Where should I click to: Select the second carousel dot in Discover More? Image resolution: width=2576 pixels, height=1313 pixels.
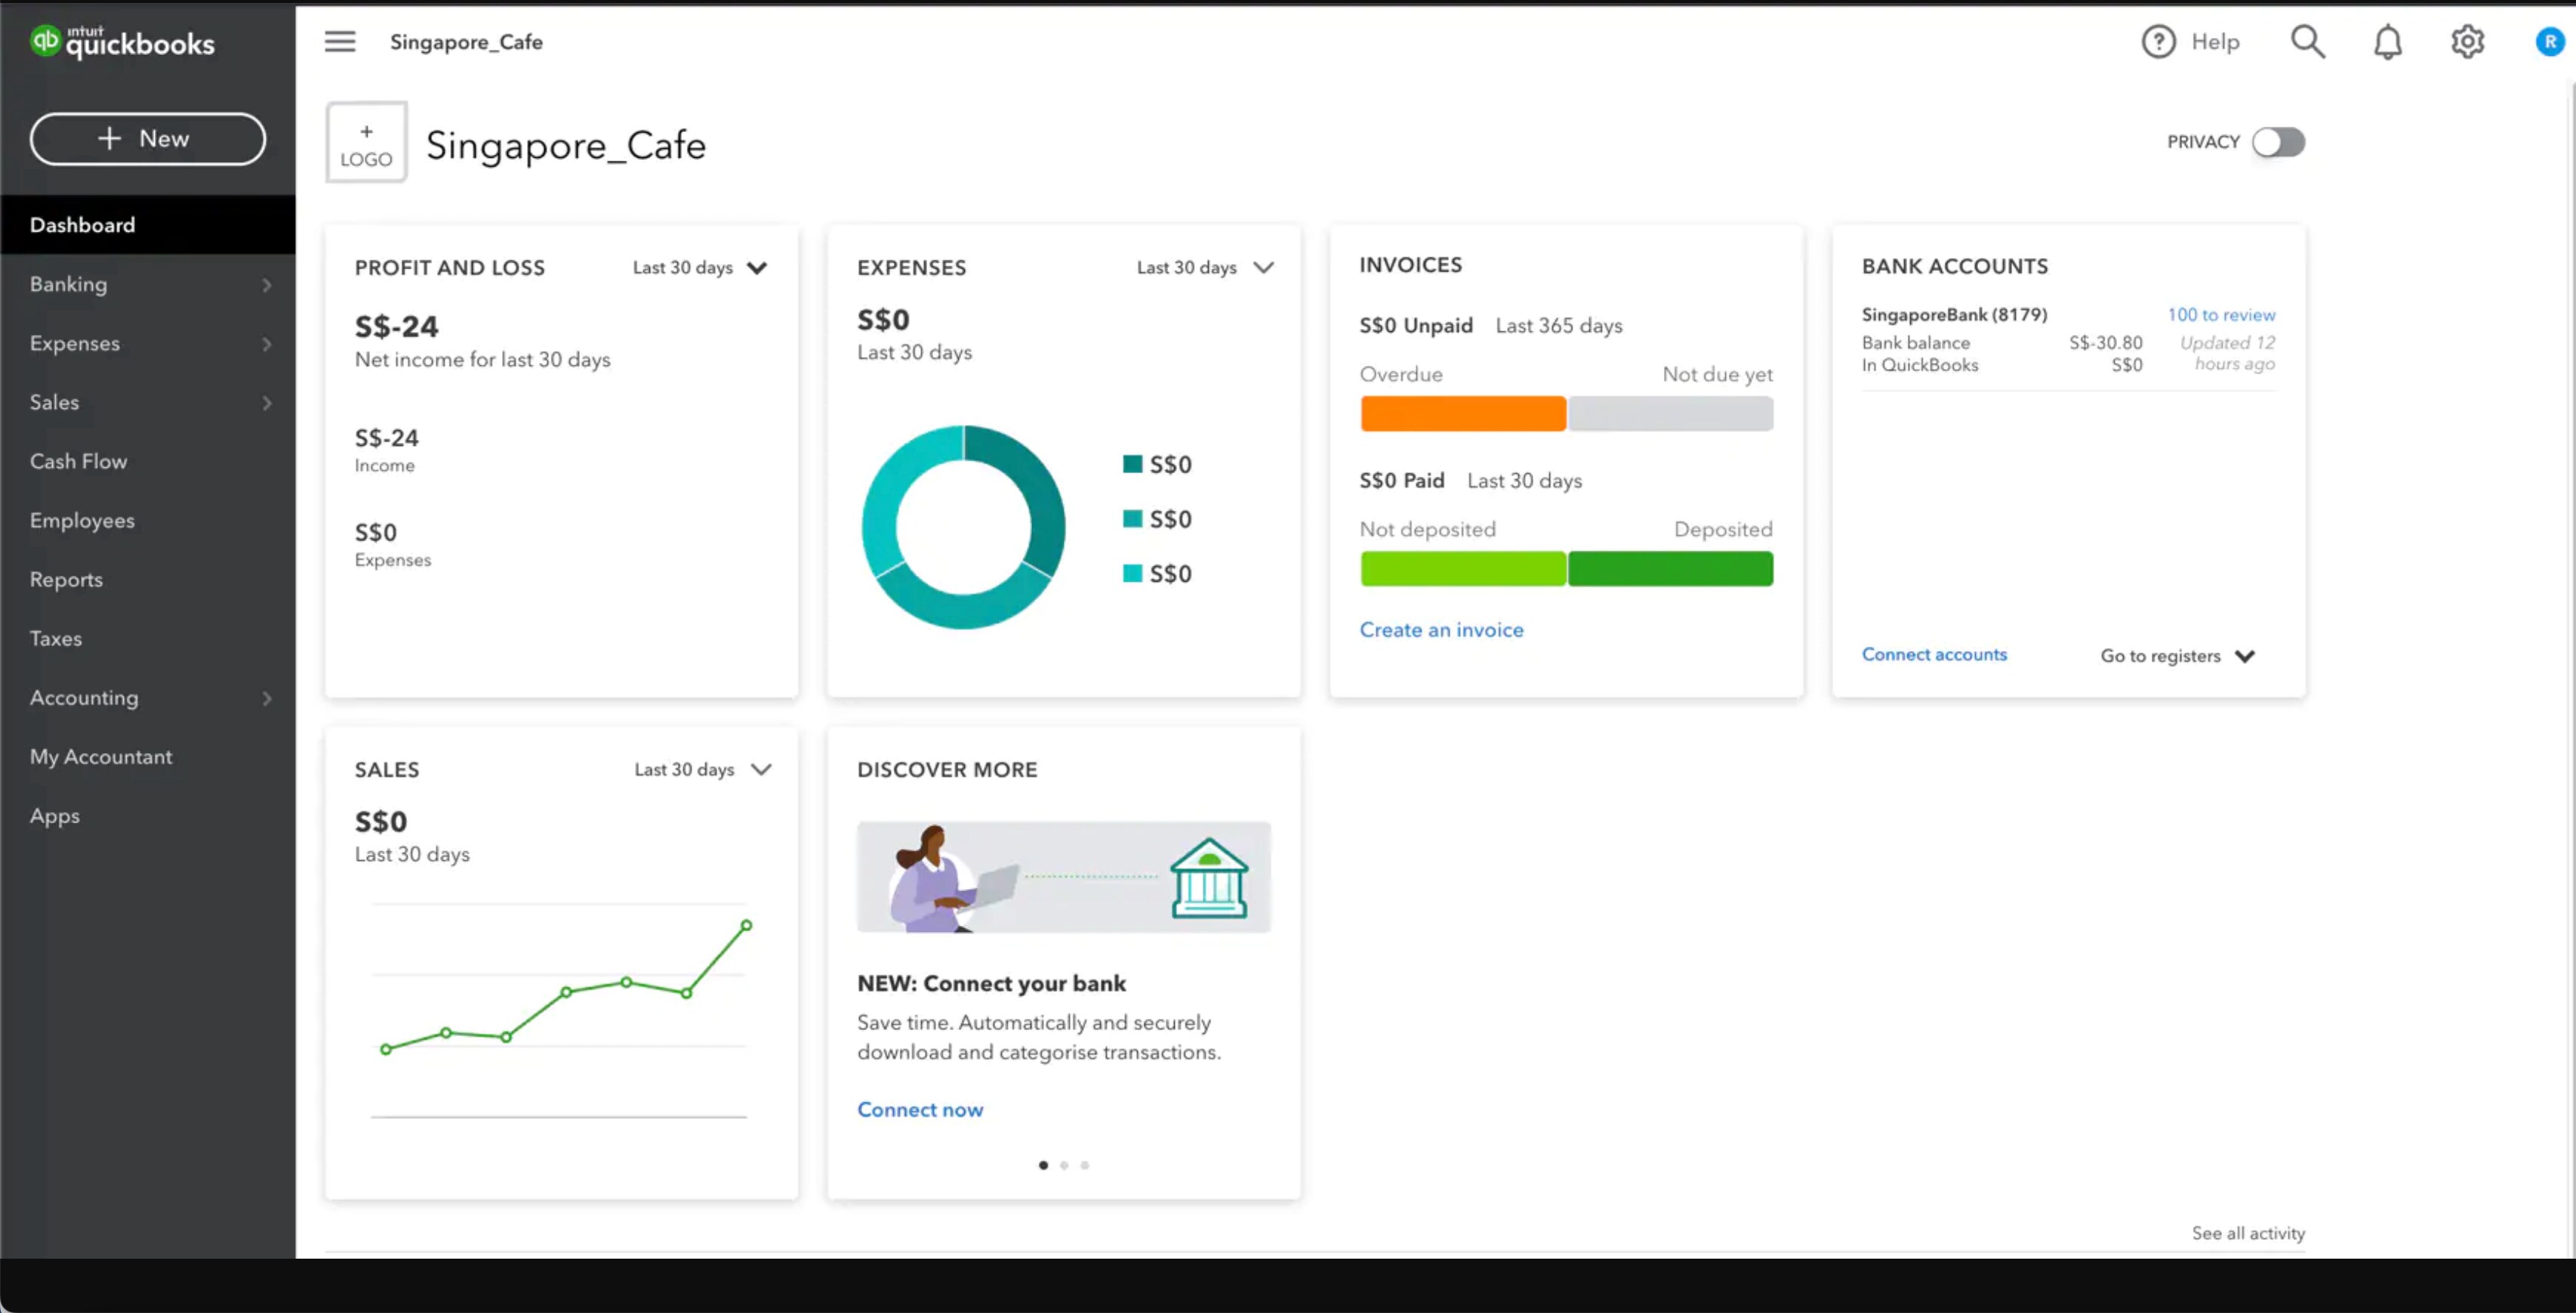(x=1064, y=1165)
